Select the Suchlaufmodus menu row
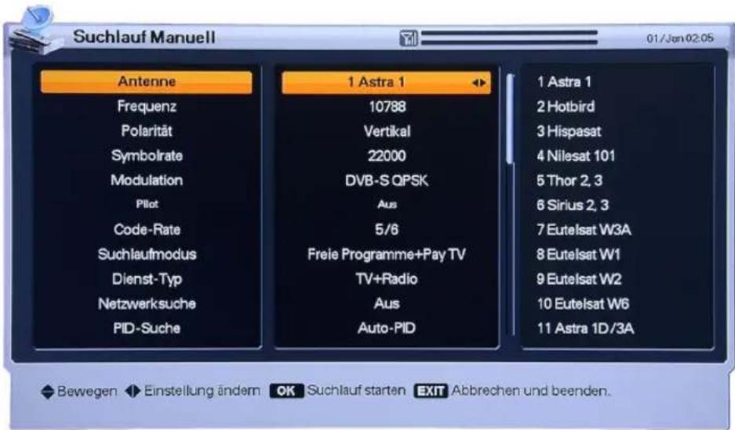Screen dimensions: 735x430 (146, 254)
